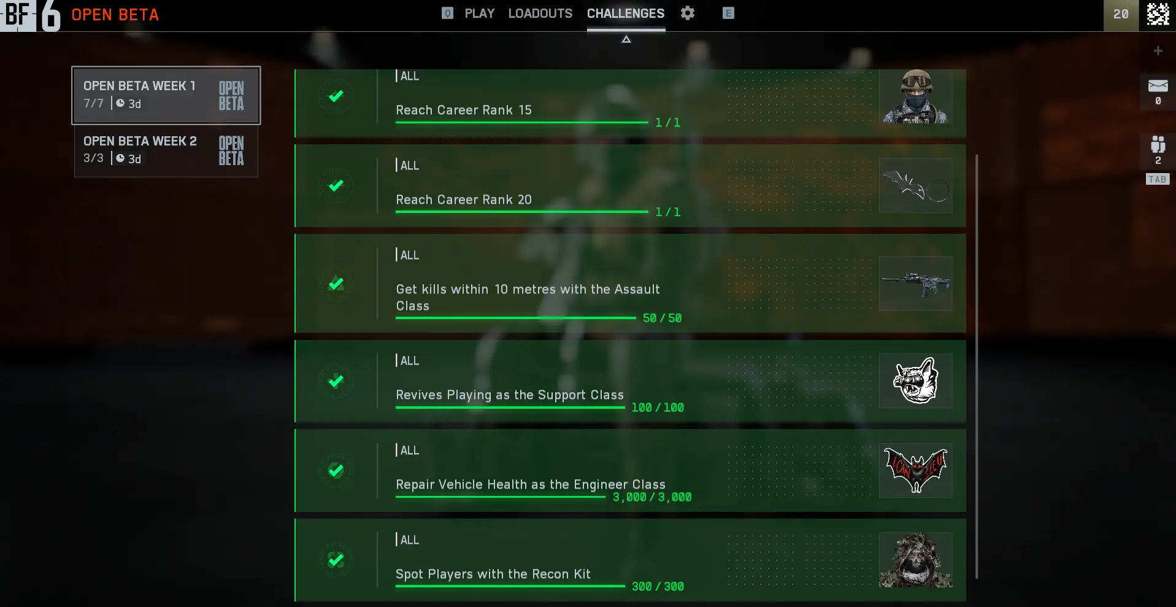This screenshot has height=607, width=1176.
Task: Click the challenges list scrollbar
Action: click(x=976, y=366)
